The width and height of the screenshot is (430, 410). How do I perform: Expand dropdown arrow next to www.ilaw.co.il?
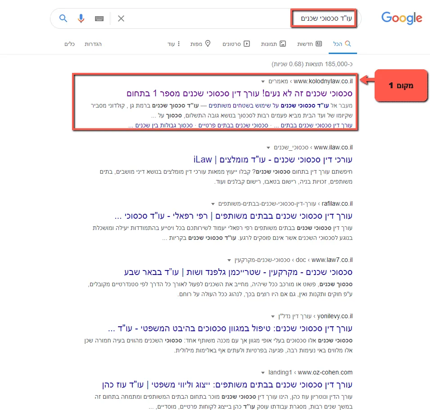(x=268, y=148)
